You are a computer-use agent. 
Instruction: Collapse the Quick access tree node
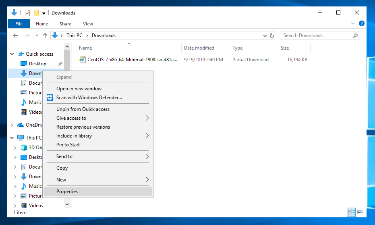click(11, 54)
